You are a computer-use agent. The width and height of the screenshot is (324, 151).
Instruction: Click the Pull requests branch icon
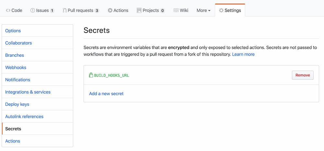point(64,10)
